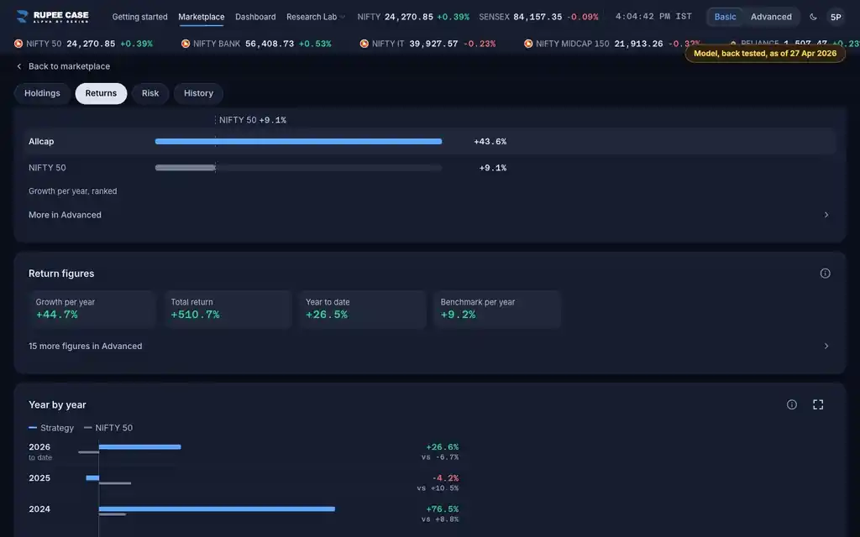Click the 2024 strategy bar
This screenshot has height=537, width=860.
[217, 509]
